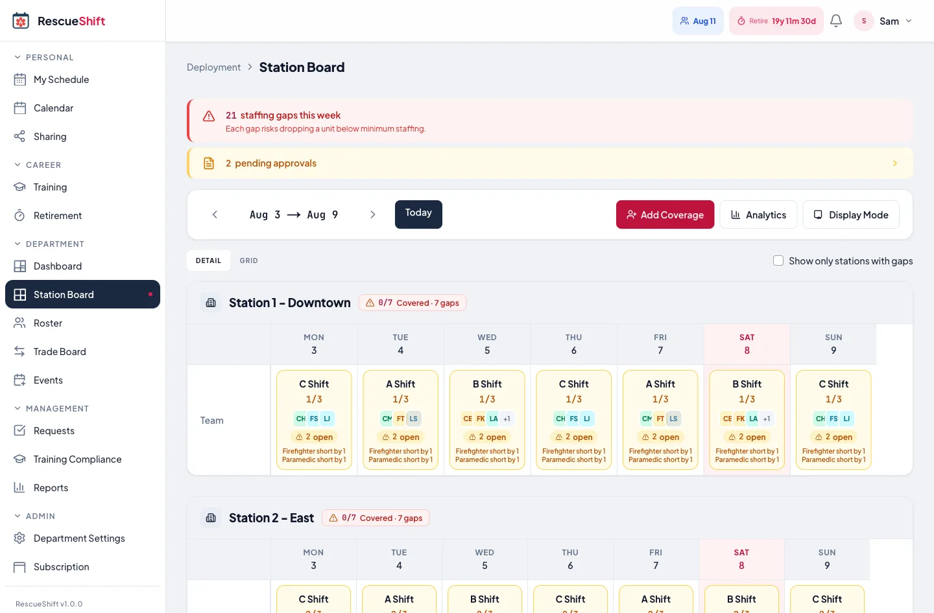Click the Sam user avatar
Image resolution: width=934 pixels, height=613 pixels.
[x=864, y=21]
